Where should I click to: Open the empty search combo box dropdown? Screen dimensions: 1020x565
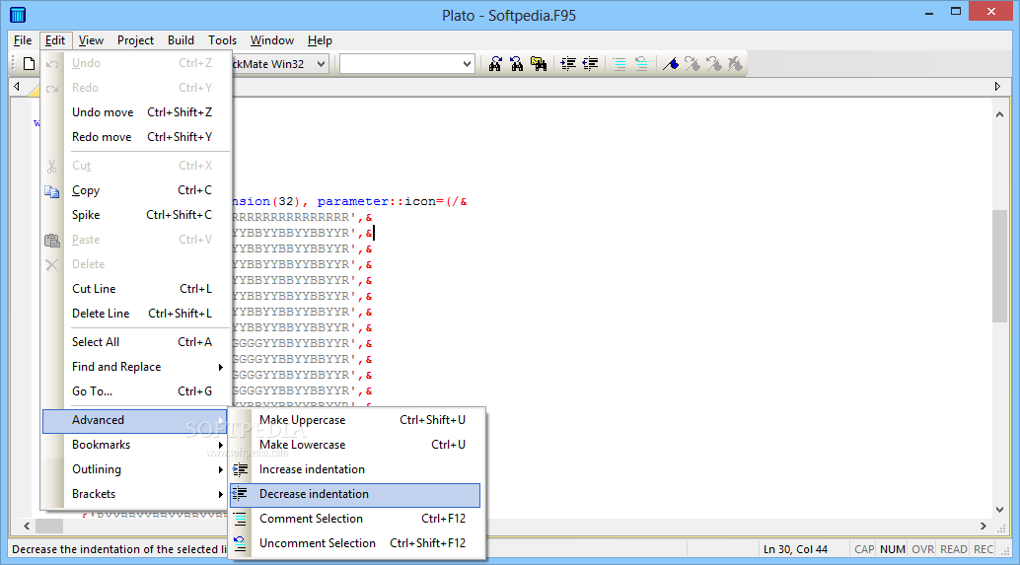pyautogui.click(x=467, y=64)
